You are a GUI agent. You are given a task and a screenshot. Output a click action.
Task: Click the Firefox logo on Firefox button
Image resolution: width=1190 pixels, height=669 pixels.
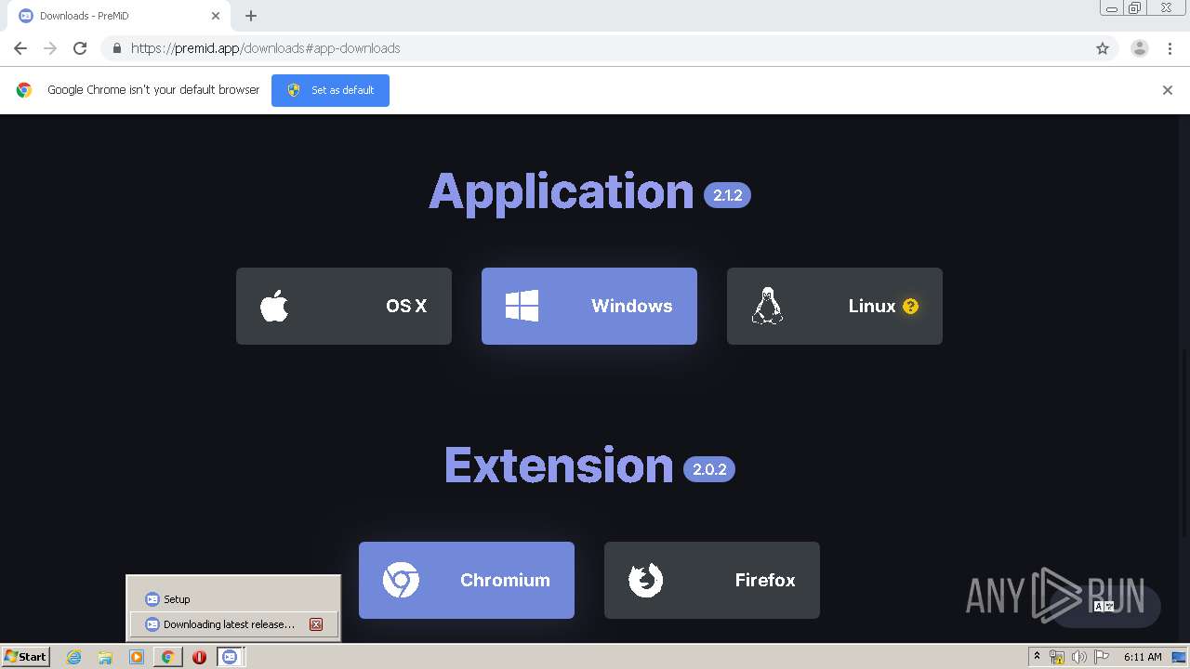(645, 580)
